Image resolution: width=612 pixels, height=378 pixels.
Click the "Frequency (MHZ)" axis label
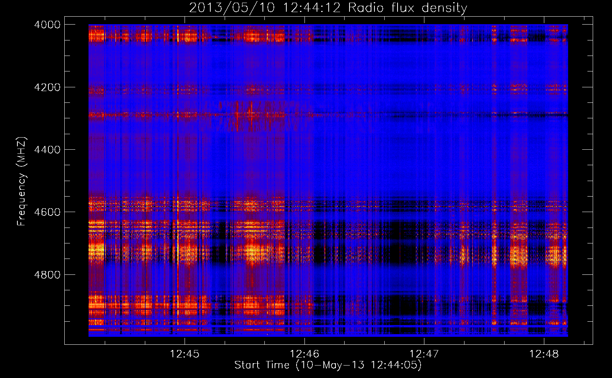22,181
